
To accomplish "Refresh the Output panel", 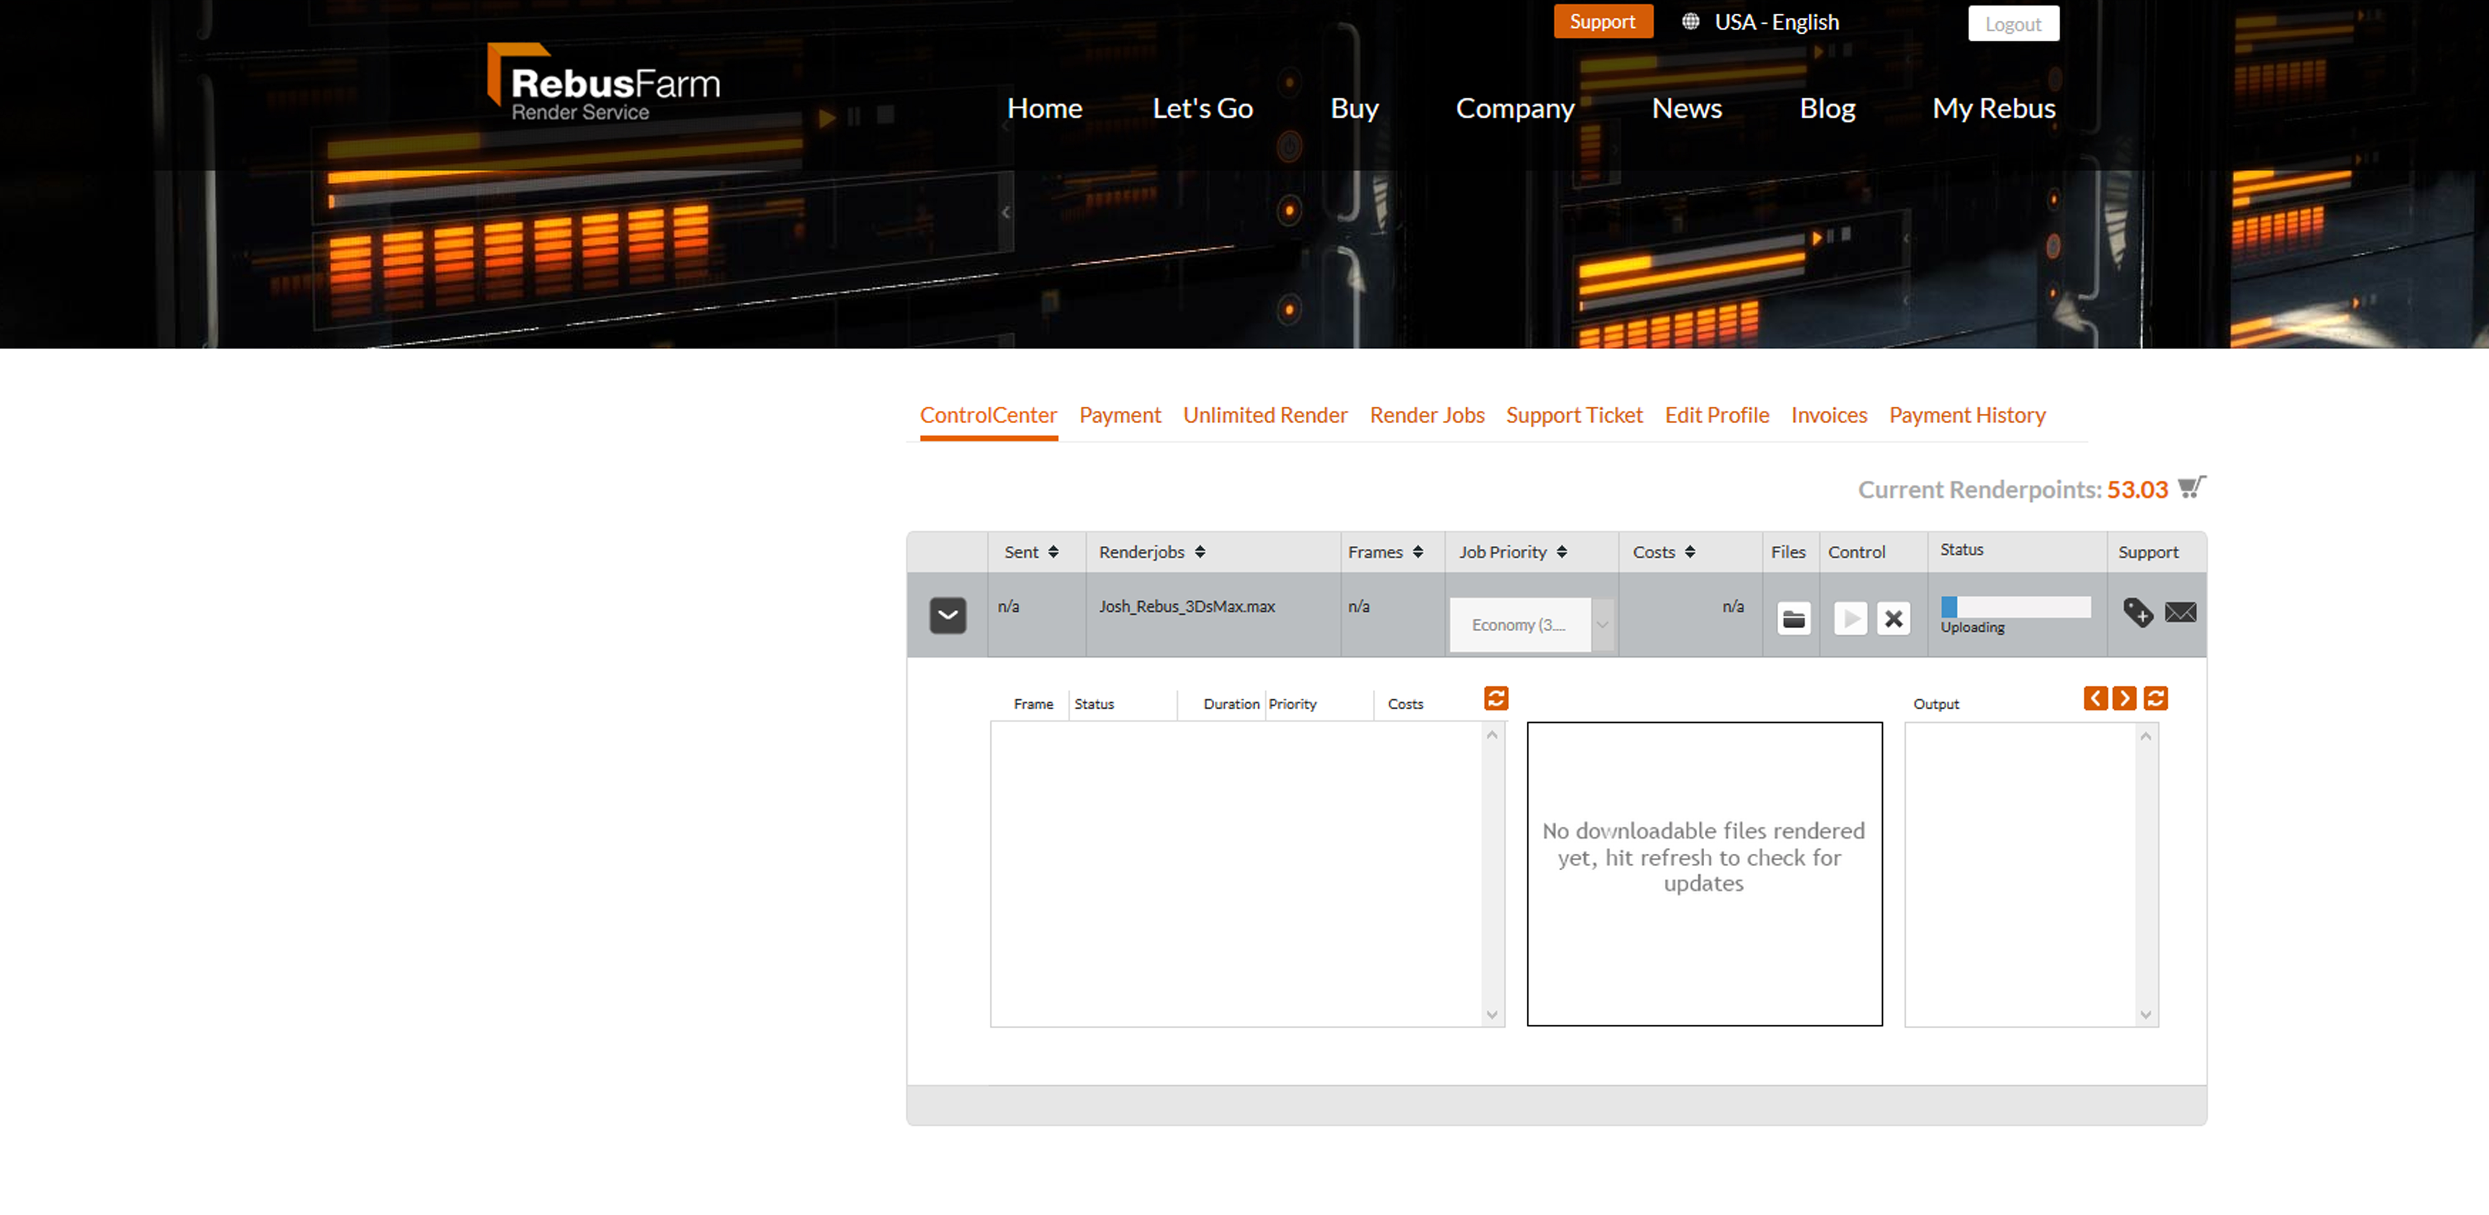I will coord(2156,698).
